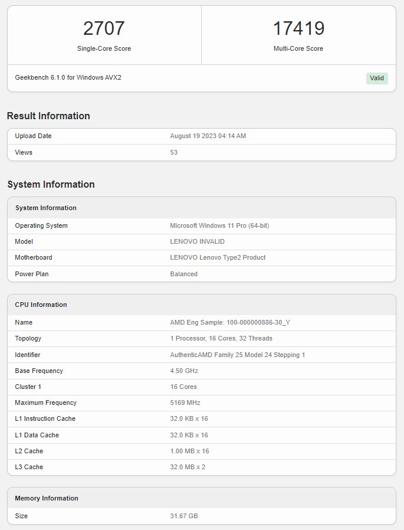The image size is (404, 530).
Task: Click the Result Information heading
Action: point(48,116)
